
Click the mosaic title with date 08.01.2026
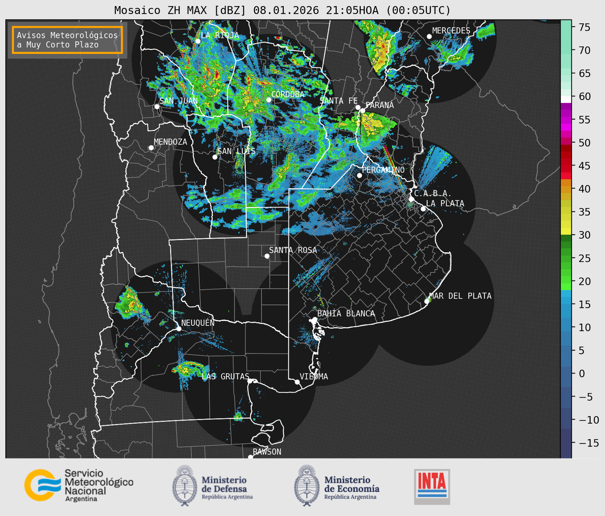click(x=282, y=10)
